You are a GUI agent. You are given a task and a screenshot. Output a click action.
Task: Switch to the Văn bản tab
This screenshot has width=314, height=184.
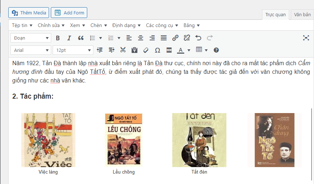coord(302,14)
